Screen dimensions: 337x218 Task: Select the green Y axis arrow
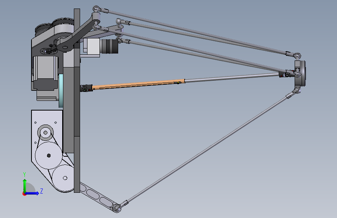point(25,185)
